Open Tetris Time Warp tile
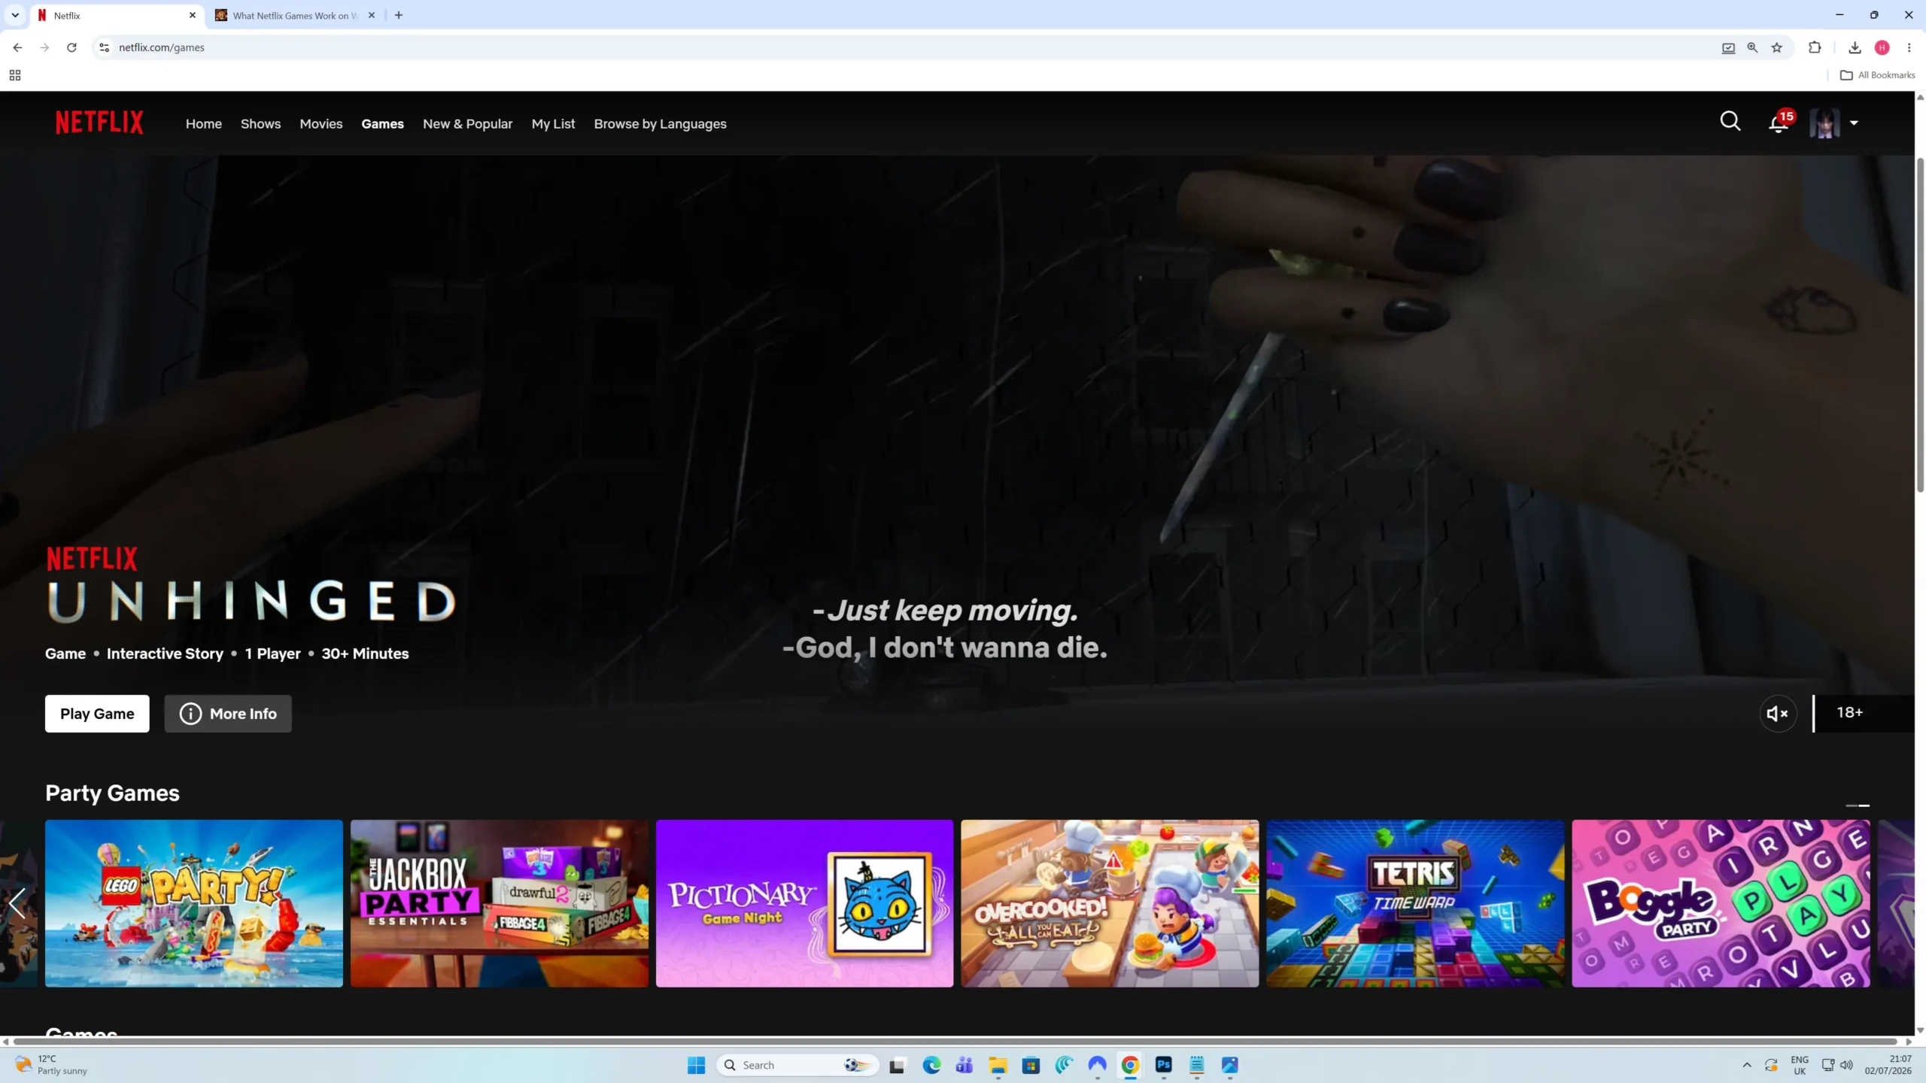Viewport: 1926px width, 1083px height. pos(1415,902)
